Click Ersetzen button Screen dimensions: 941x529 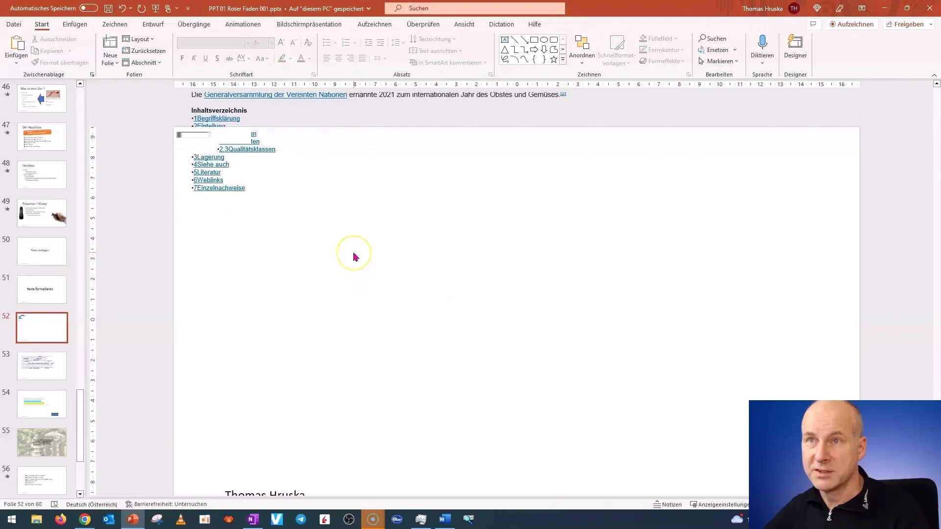713,50
